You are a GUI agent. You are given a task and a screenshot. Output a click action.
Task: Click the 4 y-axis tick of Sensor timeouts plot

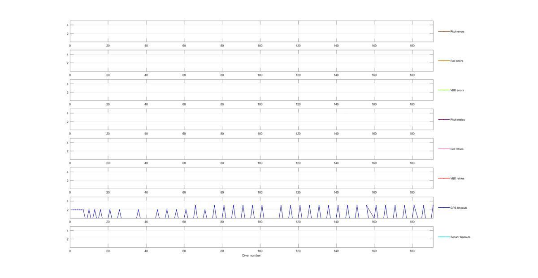[68, 231]
